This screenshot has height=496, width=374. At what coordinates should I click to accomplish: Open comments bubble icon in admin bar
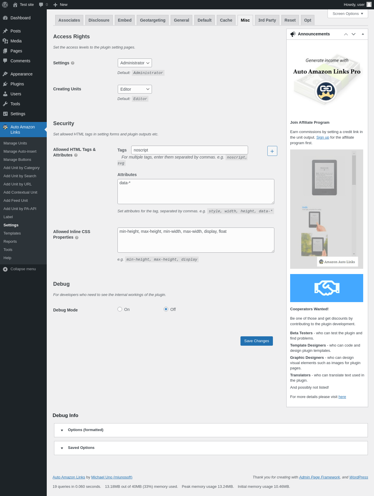pos(41,5)
